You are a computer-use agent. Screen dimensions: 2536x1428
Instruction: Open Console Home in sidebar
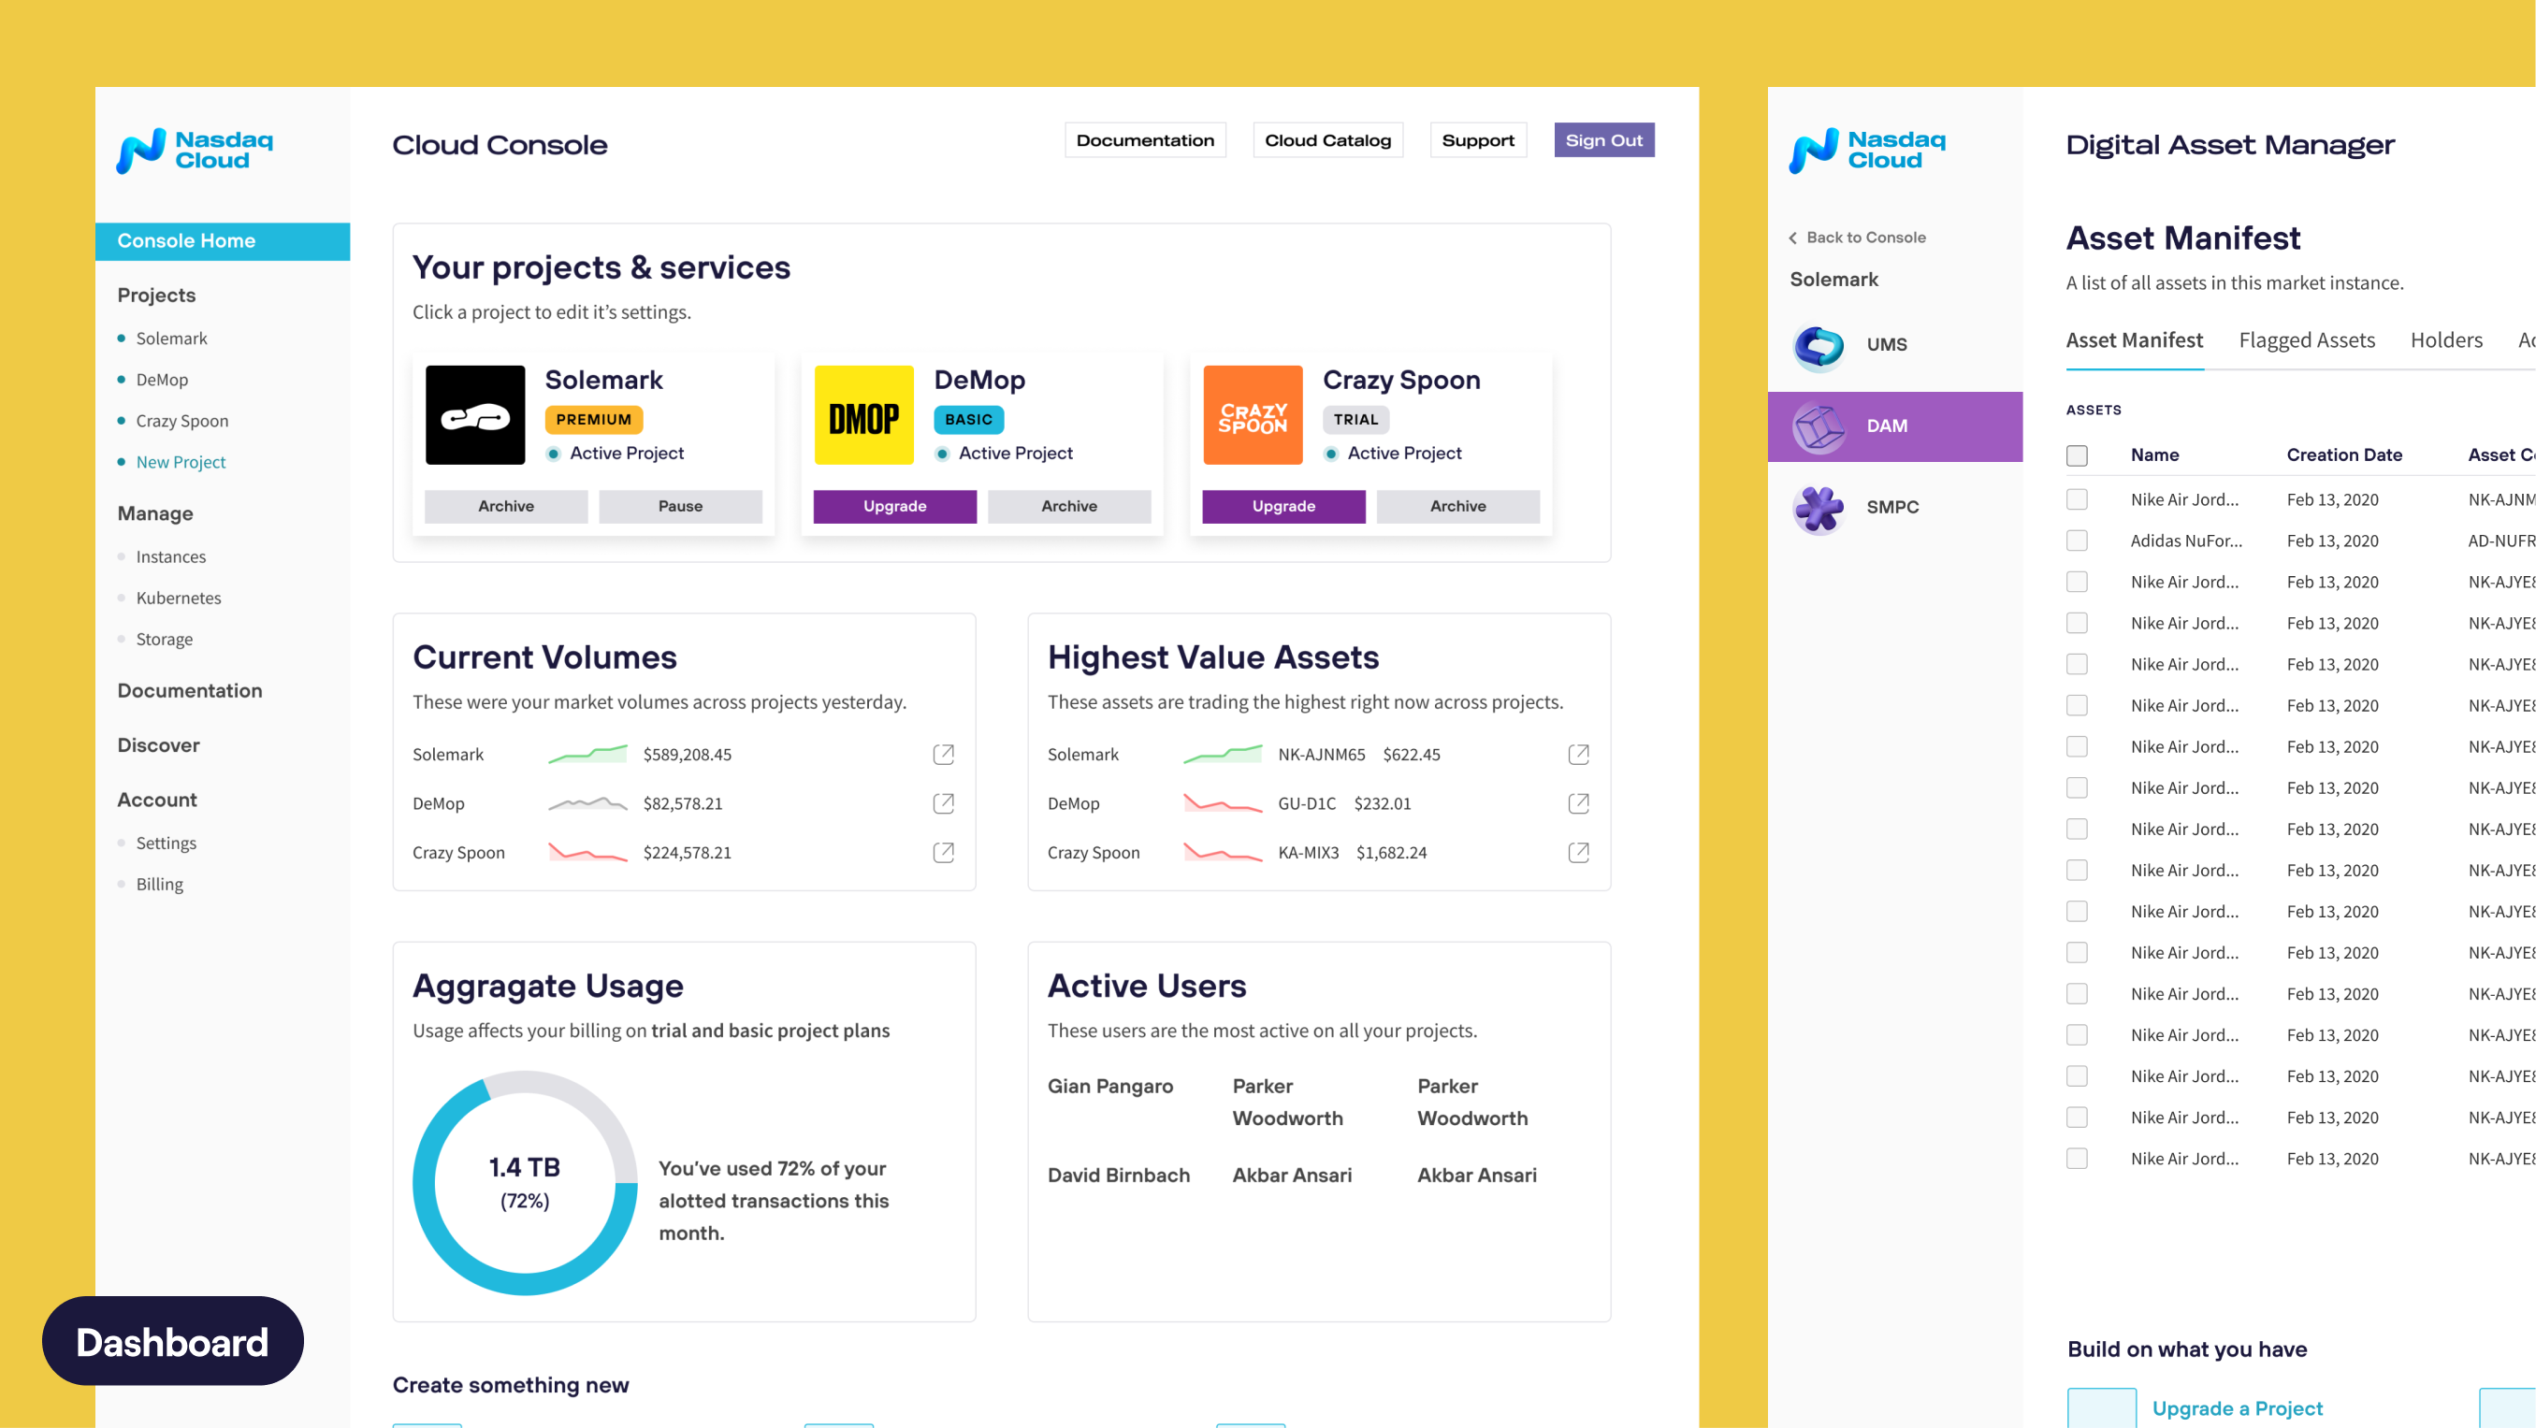(223, 242)
